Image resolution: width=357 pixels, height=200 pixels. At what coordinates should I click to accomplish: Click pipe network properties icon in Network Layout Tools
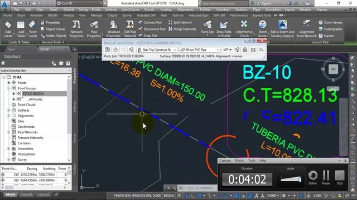pos(108,49)
